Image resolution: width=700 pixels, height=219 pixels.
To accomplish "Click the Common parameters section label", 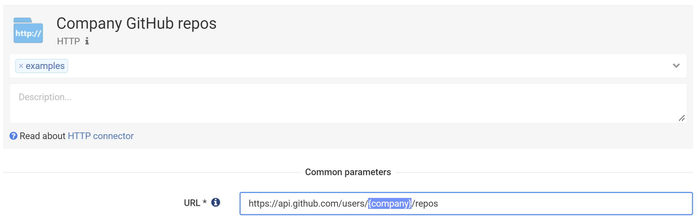I will click(x=348, y=172).
